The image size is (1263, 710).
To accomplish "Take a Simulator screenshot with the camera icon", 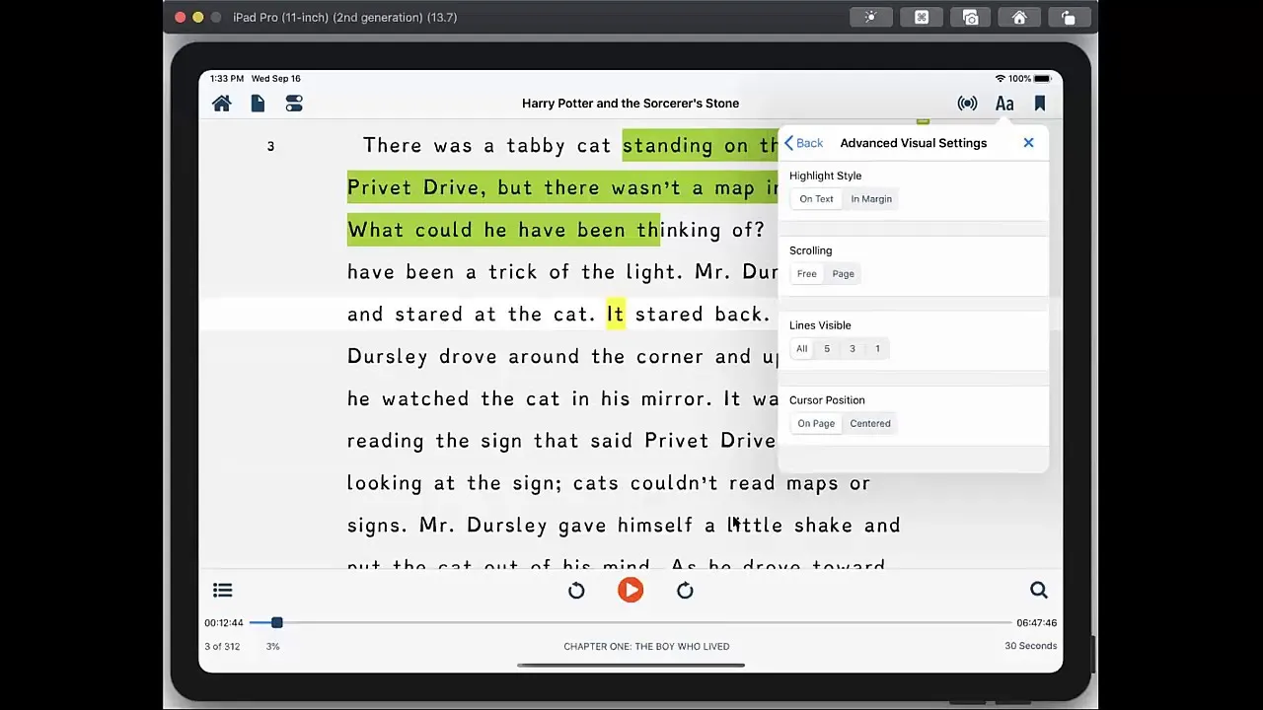I will tap(970, 18).
